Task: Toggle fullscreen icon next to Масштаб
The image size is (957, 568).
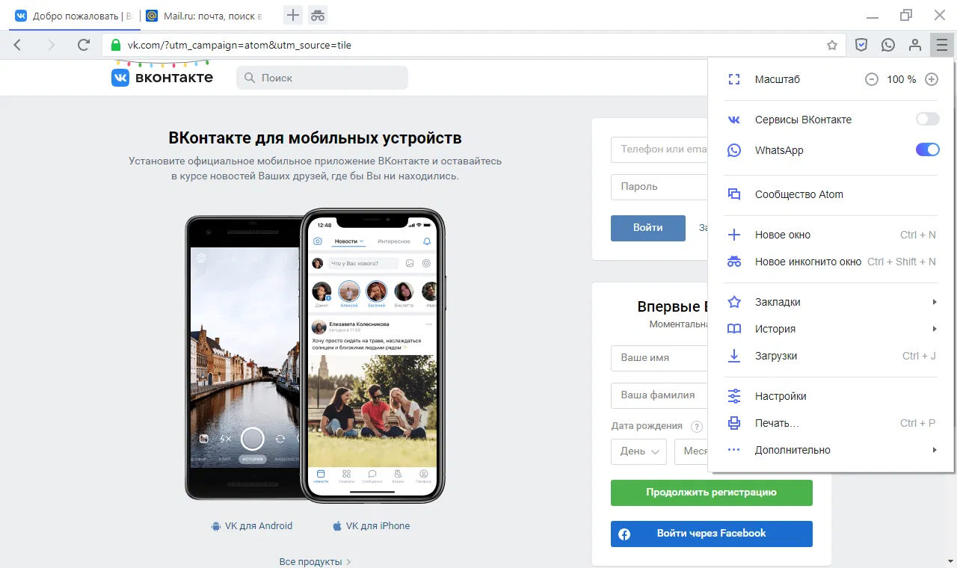Action: pyautogui.click(x=734, y=79)
